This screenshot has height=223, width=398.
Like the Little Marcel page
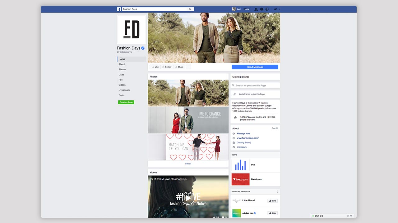tap(272, 201)
